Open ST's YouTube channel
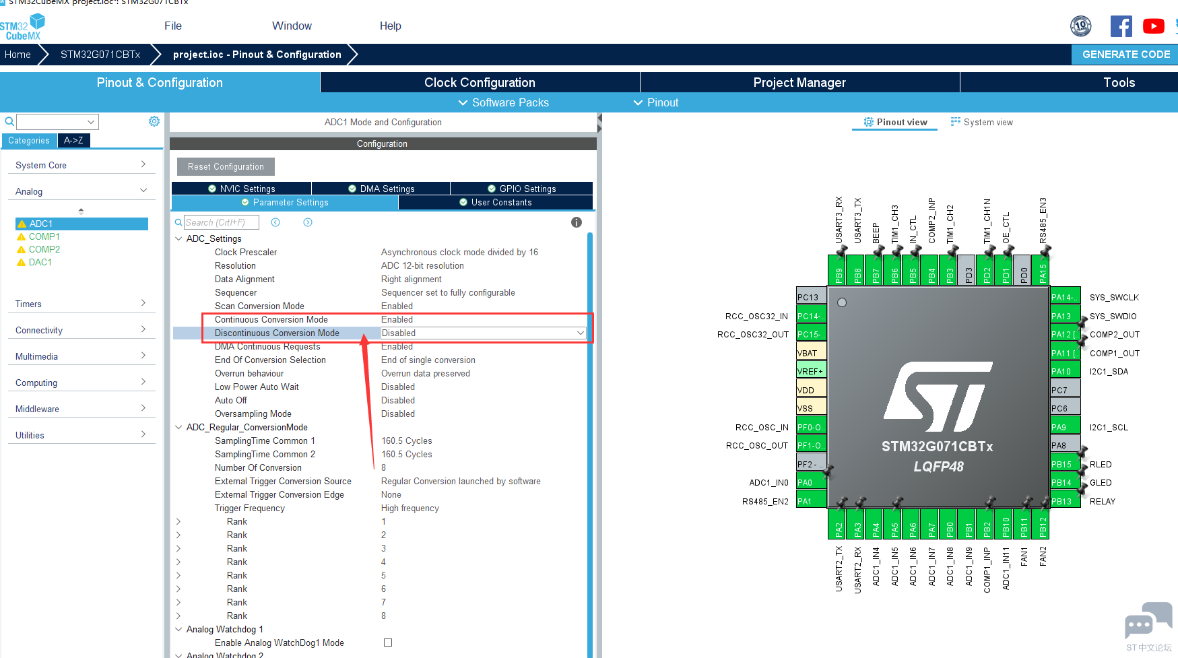This screenshot has width=1178, height=658. point(1153,26)
